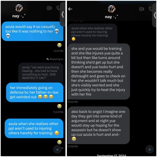This screenshot has width=157, height=157.
Task: Start video call in left chat
Action: (49, 8)
